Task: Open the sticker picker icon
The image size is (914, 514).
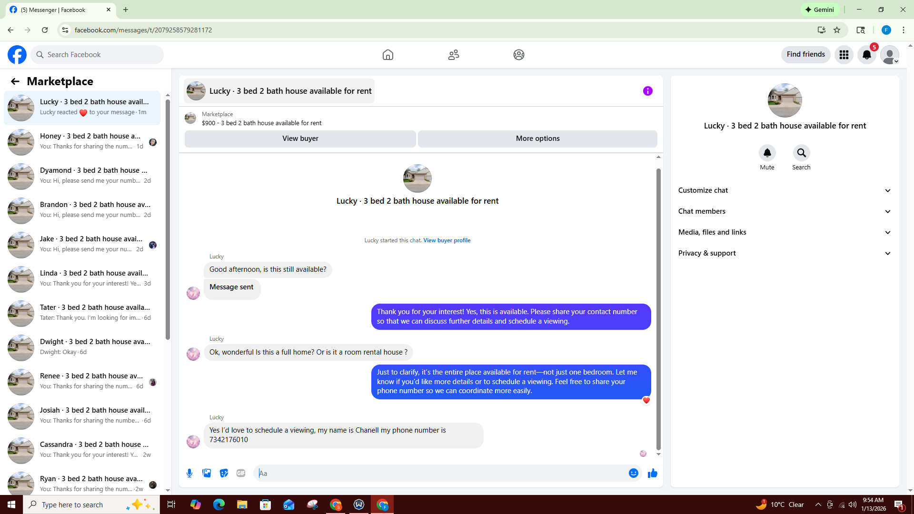Action: click(x=224, y=473)
